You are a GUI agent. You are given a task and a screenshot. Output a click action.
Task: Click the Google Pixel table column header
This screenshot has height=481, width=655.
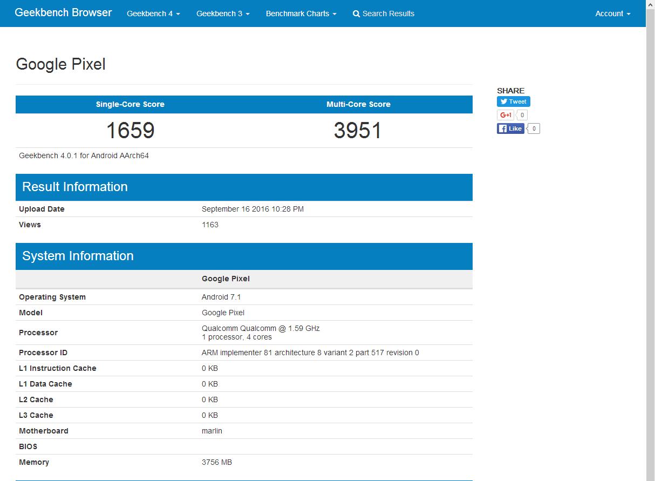[226, 279]
